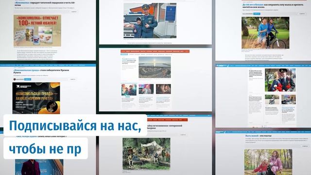
Task: Click the «Комсомолка» отмечает 100-летний юбилей banner image
Action: 37,31
